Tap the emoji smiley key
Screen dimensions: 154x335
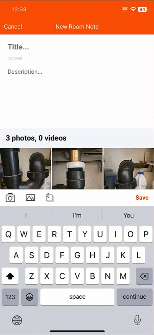[30, 297]
